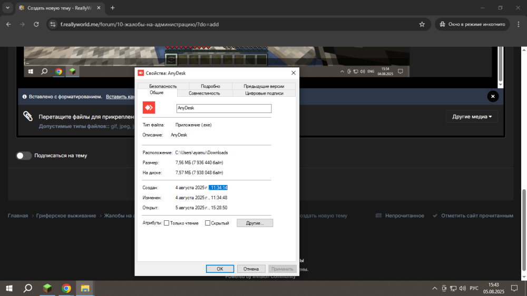Check the Только чтение checkbox
The image size is (527, 296).
tap(167, 223)
